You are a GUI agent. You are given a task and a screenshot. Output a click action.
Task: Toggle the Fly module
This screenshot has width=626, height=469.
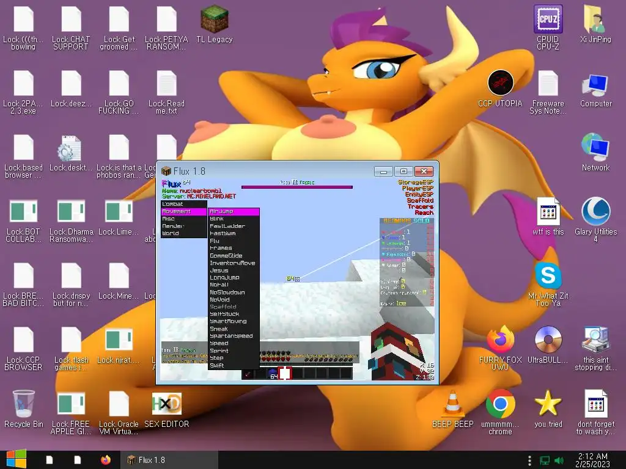tap(234, 241)
